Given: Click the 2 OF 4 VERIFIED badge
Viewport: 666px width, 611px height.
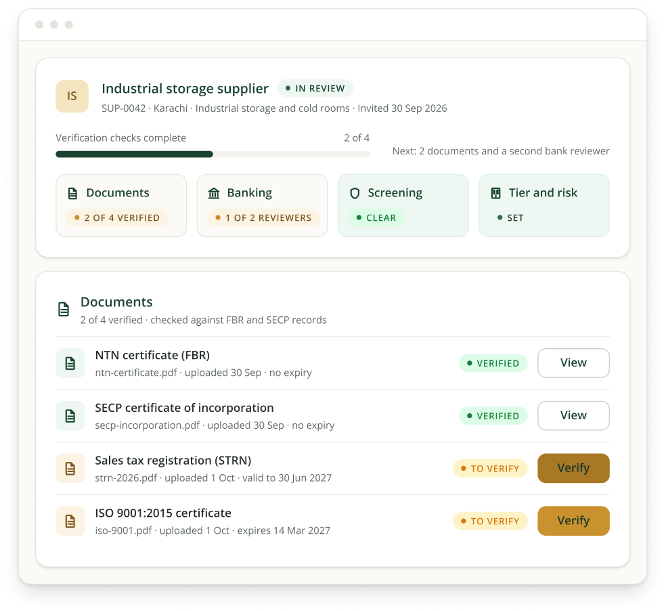Looking at the screenshot, I should click(118, 217).
